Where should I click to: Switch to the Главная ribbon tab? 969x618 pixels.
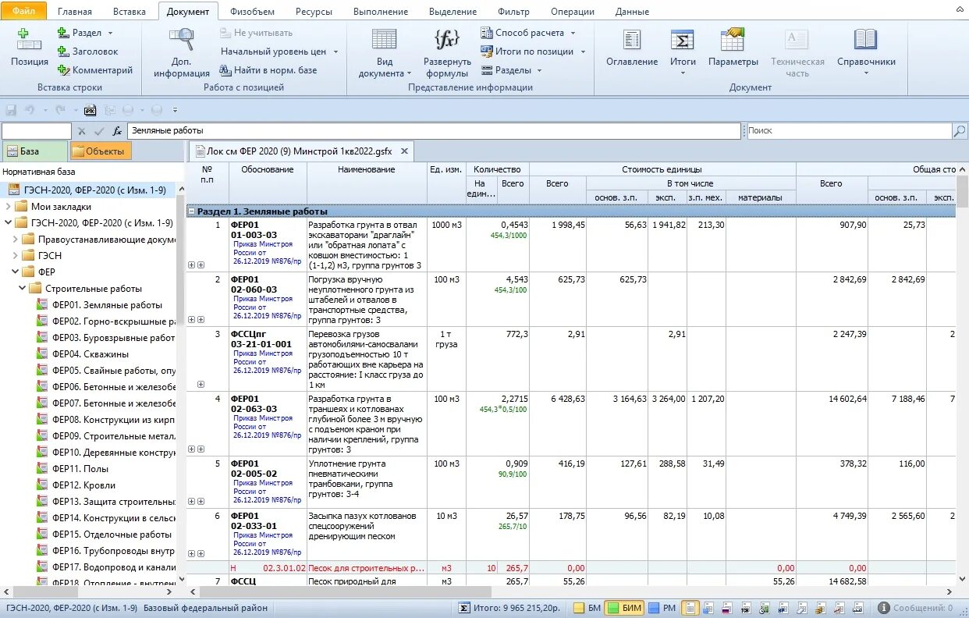pyautogui.click(x=74, y=12)
